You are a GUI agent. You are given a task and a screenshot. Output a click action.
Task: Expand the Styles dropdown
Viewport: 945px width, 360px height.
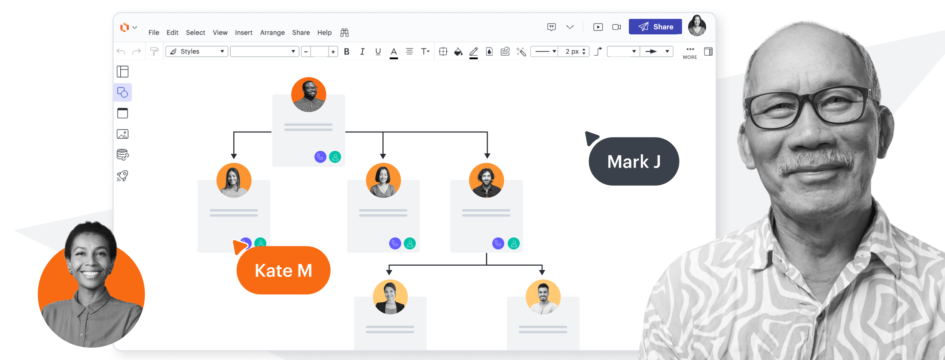(197, 51)
